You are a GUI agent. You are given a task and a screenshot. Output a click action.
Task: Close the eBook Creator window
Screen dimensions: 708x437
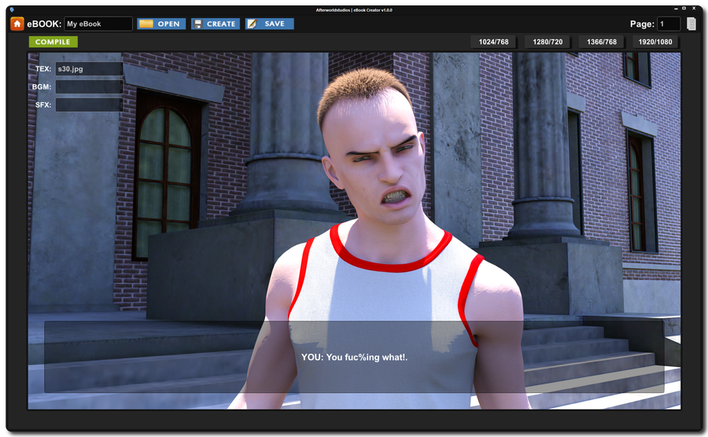pyautogui.click(x=694, y=9)
